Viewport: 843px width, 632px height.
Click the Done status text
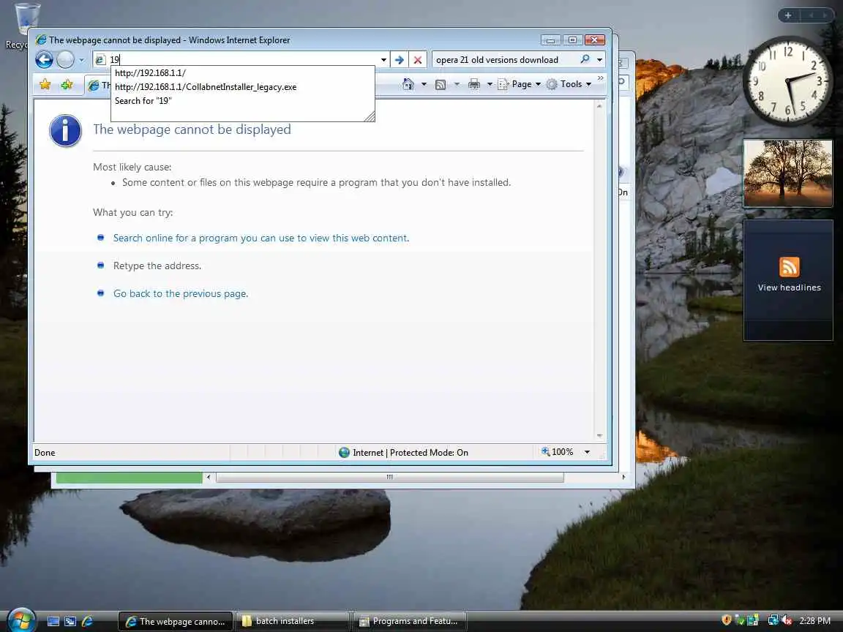45,453
